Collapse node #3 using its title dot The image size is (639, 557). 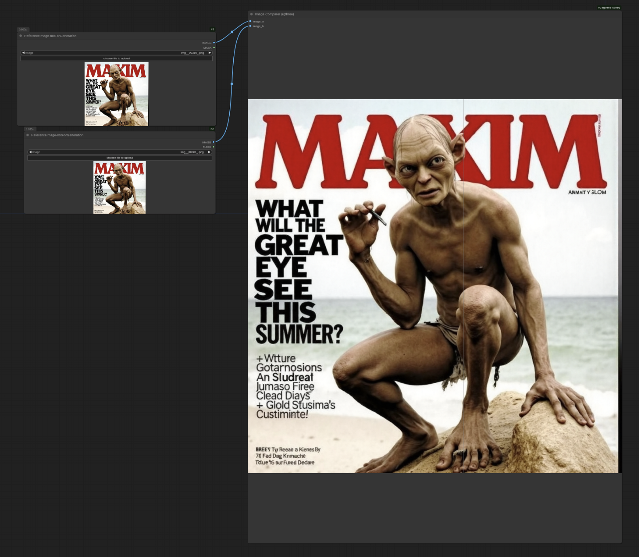pyautogui.click(x=28, y=135)
